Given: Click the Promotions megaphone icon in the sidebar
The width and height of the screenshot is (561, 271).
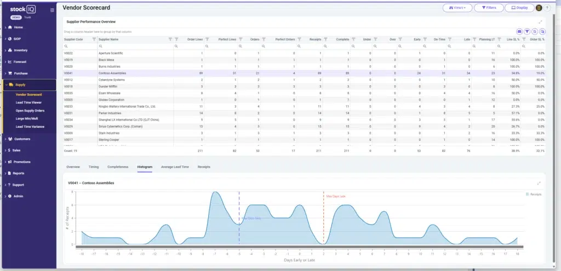Looking at the screenshot, I should (10, 162).
